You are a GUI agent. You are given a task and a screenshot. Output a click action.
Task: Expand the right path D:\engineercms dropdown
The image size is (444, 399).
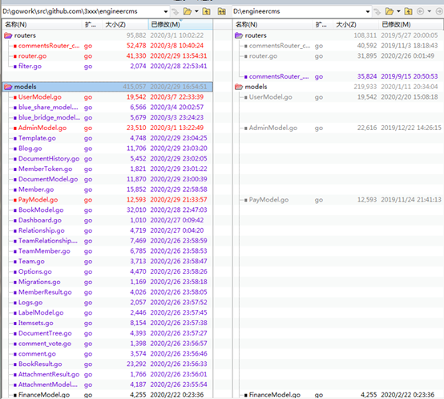[368, 11]
